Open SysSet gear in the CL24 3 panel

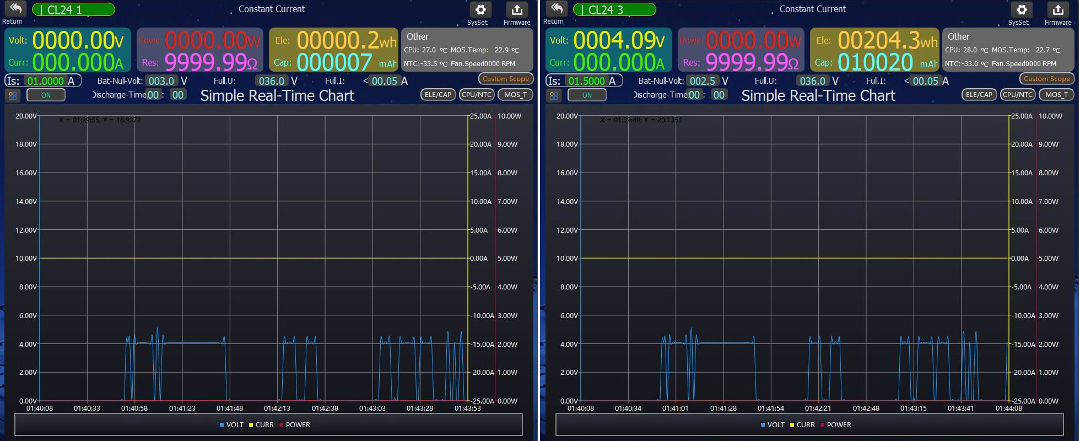click(x=1020, y=10)
